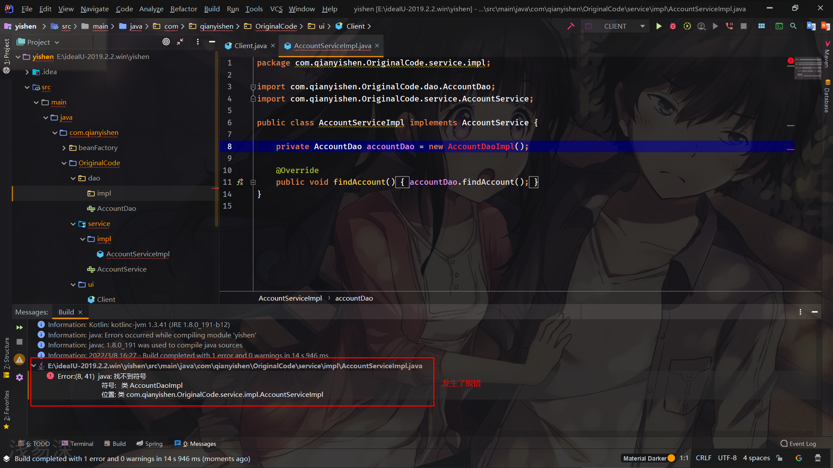Switch to the Client.java editor tab
Image resolution: width=833 pixels, height=468 pixels.
[x=250, y=46]
